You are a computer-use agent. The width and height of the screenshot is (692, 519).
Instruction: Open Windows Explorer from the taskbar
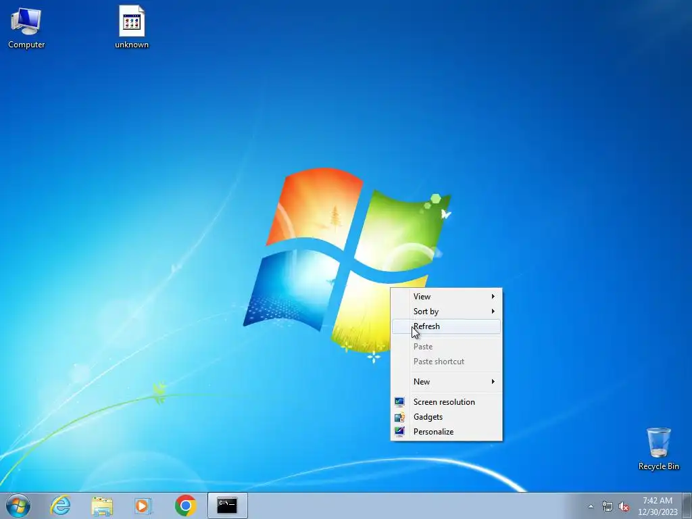click(102, 505)
